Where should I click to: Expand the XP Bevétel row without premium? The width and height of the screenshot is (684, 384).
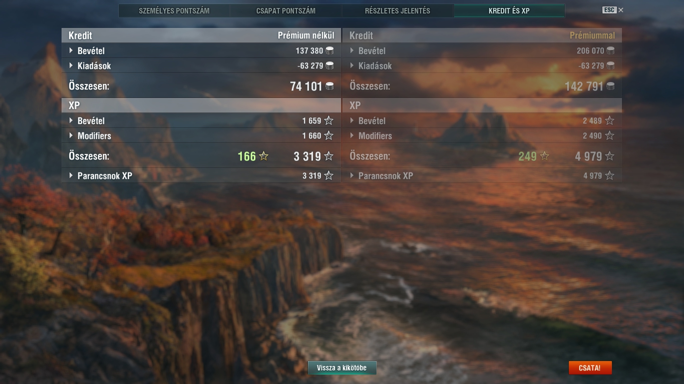click(x=201, y=120)
